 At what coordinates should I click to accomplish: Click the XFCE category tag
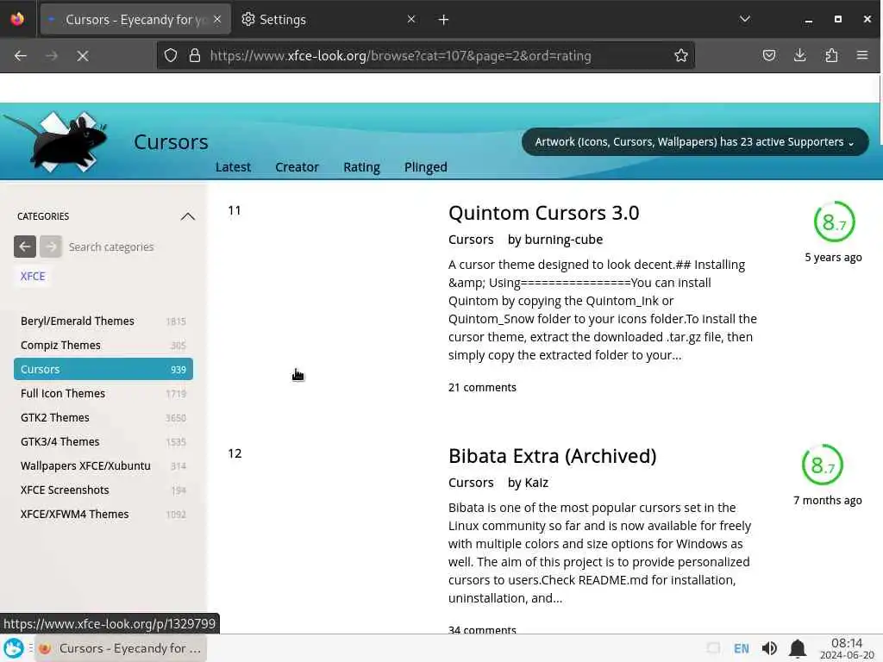(33, 277)
